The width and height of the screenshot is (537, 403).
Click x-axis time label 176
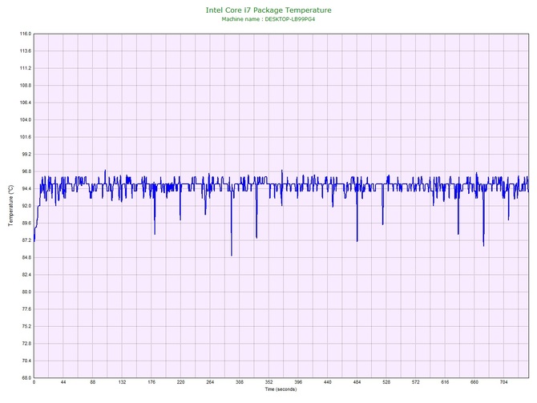click(x=151, y=382)
